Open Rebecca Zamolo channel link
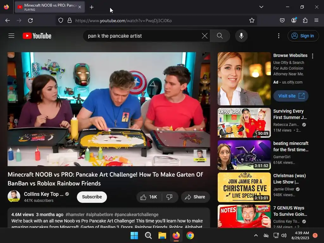The height and width of the screenshot is (243, 324). [x=286, y=125]
